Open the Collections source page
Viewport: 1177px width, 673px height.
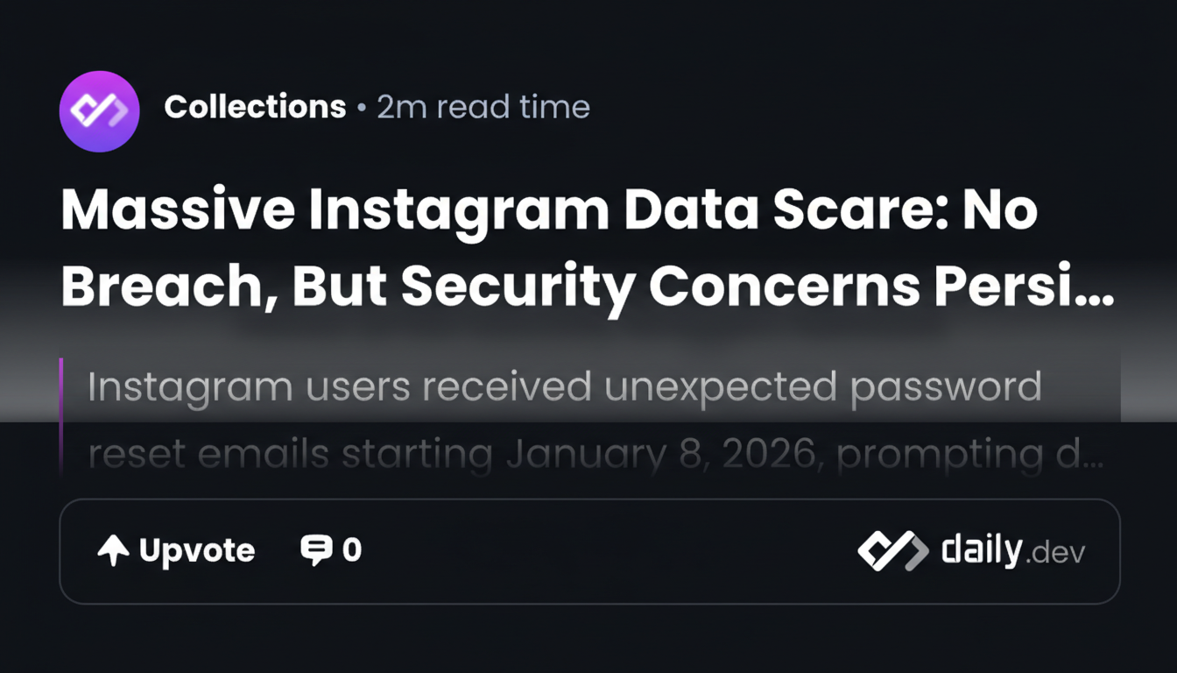click(255, 107)
